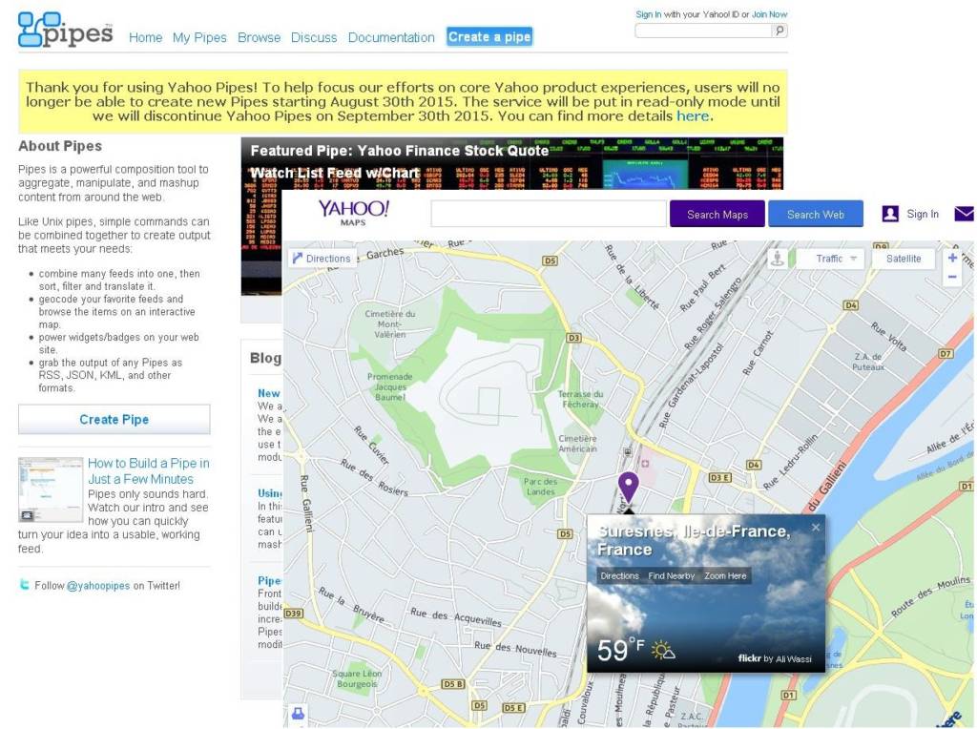977x729 pixels.
Task: Click the Parc des Landes label
Action: (x=540, y=487)
